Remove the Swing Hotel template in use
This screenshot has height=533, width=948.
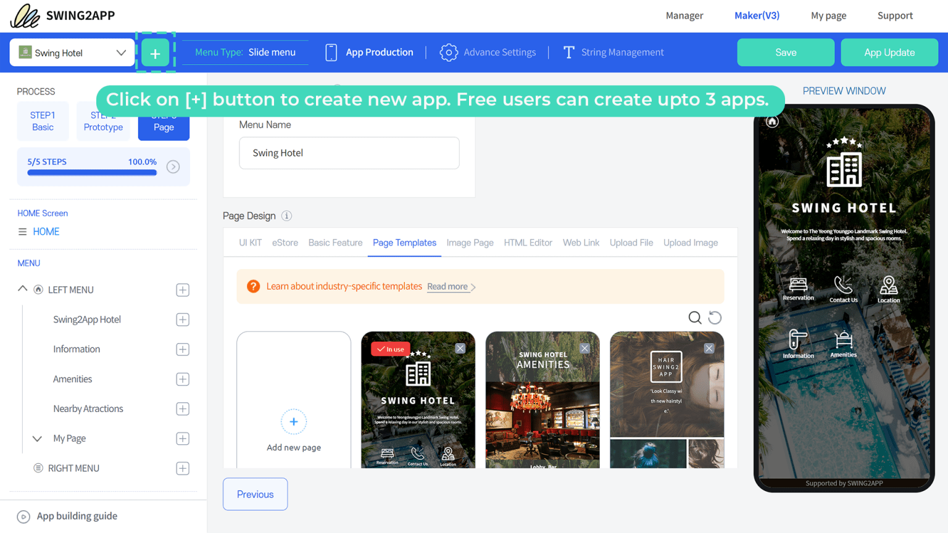[460, 348]
